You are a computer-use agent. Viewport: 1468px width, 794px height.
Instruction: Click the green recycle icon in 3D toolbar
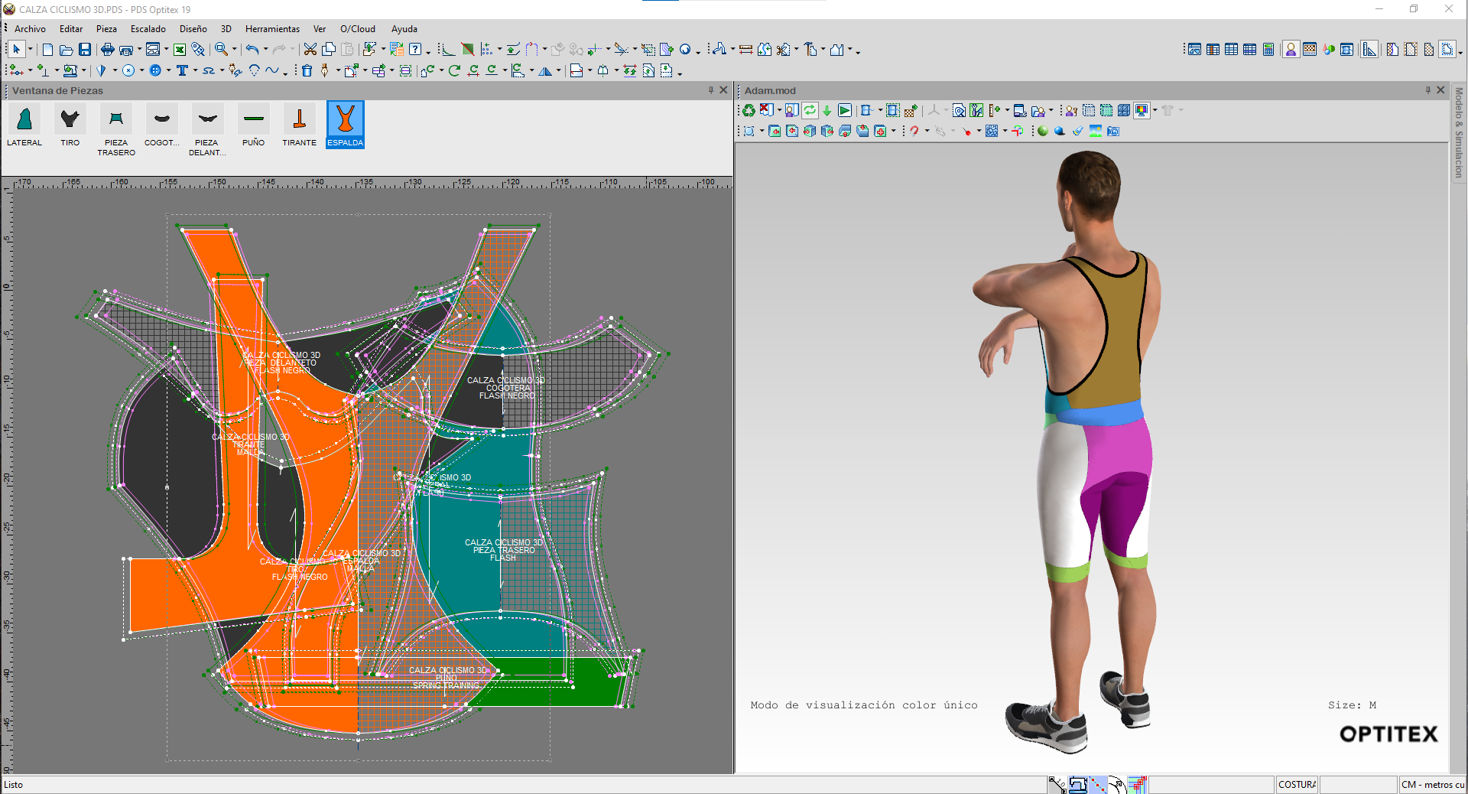[x=749, y=111]
